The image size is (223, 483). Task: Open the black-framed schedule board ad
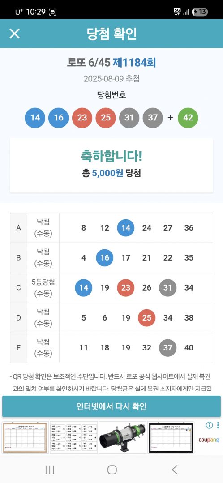tap(171, 437)
